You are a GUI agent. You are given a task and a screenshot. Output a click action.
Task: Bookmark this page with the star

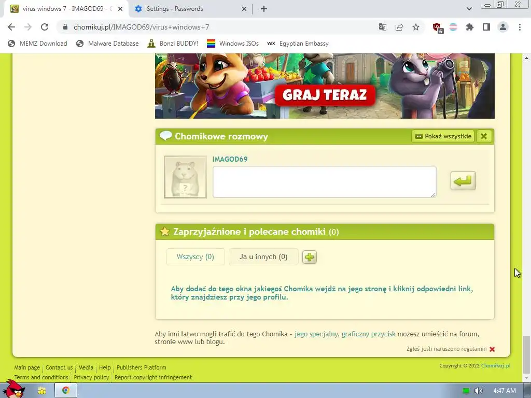(416, 27)
